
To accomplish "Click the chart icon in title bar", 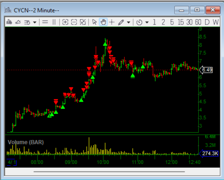I will pos(8,10).
